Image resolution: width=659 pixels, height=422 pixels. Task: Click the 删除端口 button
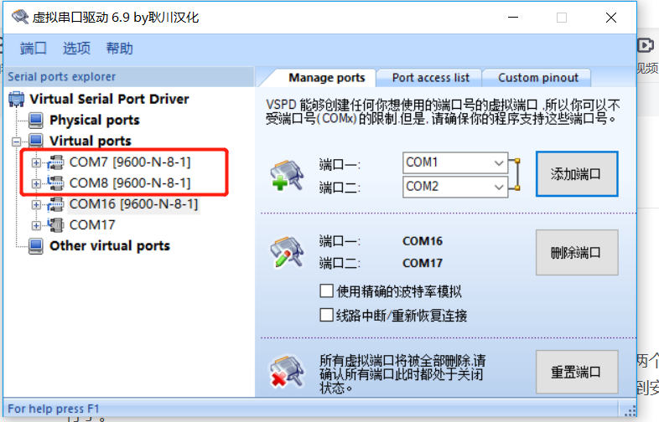[577, 252]
